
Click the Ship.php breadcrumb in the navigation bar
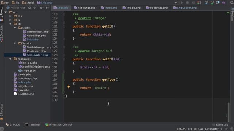pos(45,3)
